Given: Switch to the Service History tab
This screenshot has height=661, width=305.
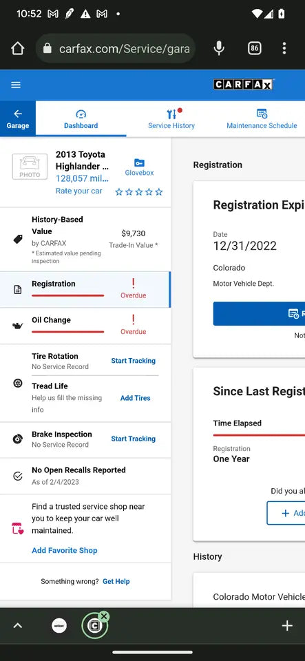Looking at the screenshot, I should coord(171,119).
